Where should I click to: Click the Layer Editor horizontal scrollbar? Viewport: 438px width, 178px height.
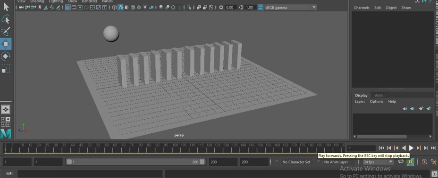click(381, 137)
